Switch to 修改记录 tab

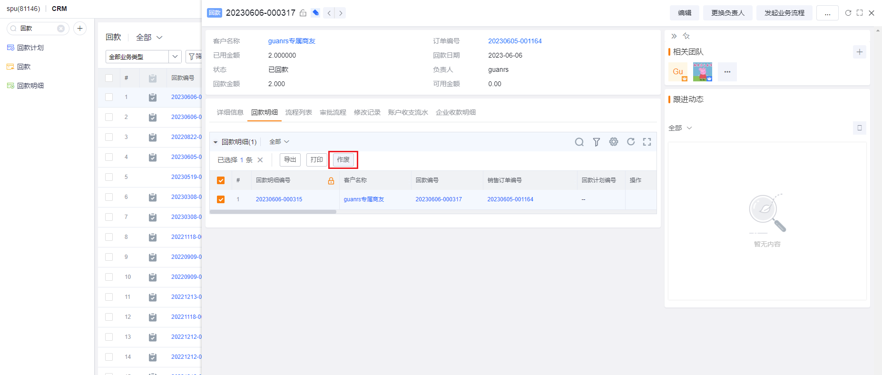(367, 112)
